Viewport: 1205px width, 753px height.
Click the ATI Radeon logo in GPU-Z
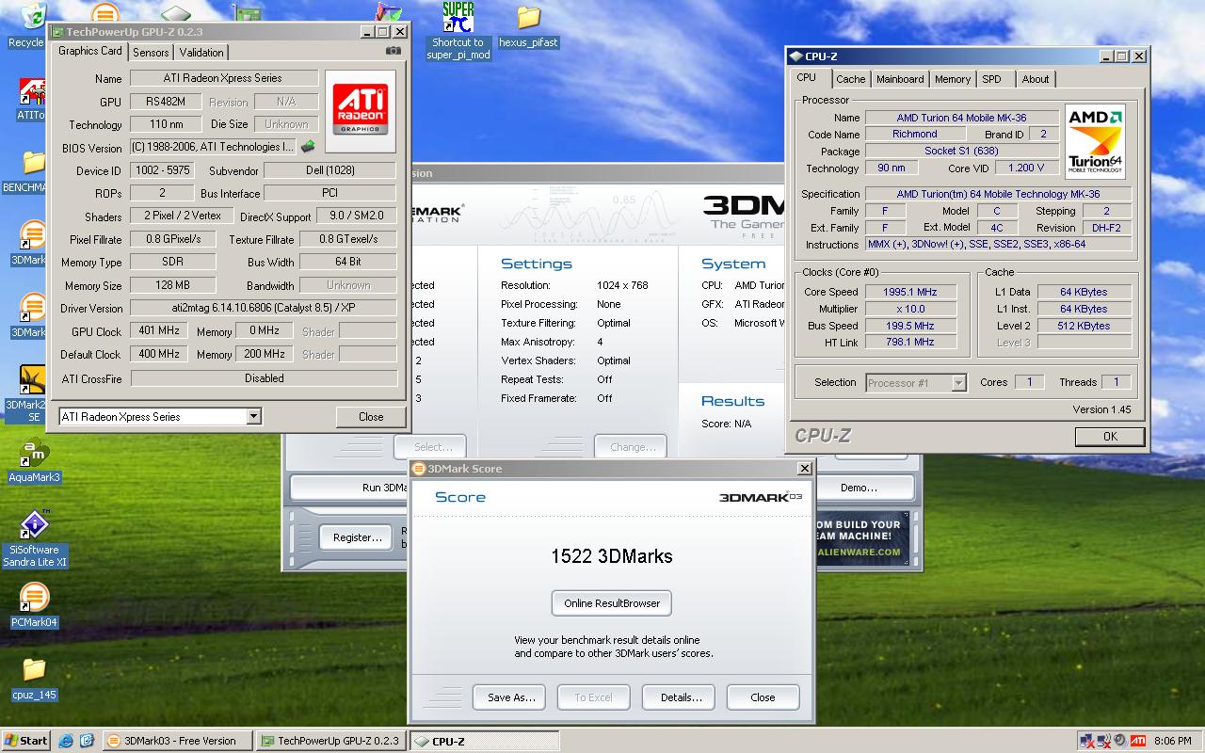pos(361,111)
